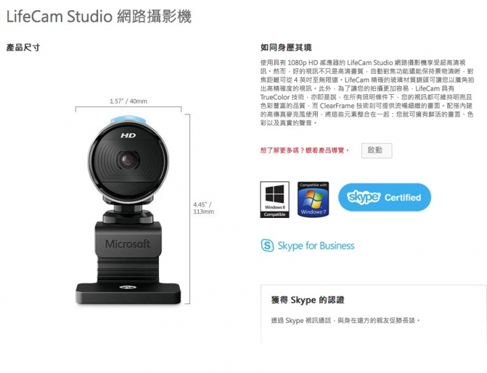Click the small logo on webcam base

128,287
